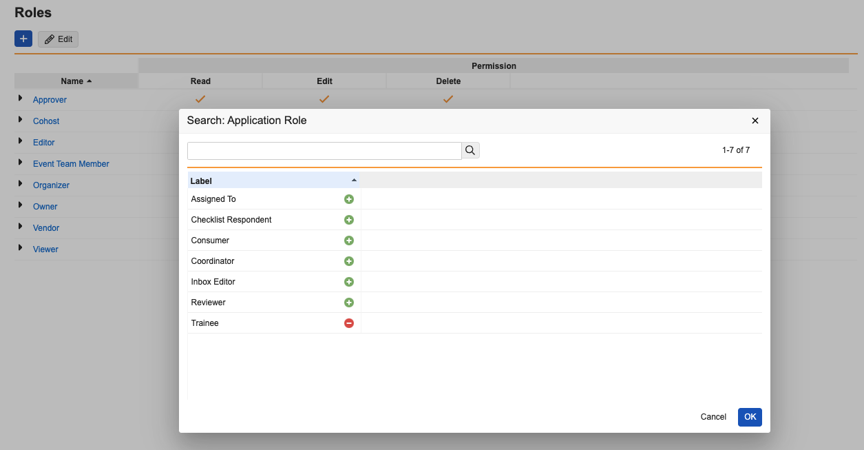The image size is (864, 450).
Task: Click the Edit toolbar button
Action: [59, 39]
